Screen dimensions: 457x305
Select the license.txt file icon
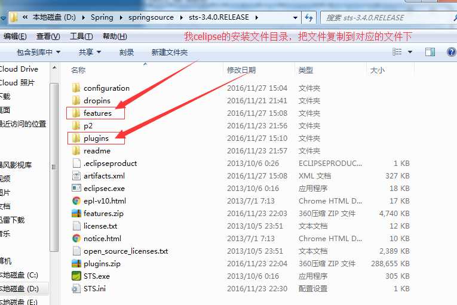coord(76,226)
